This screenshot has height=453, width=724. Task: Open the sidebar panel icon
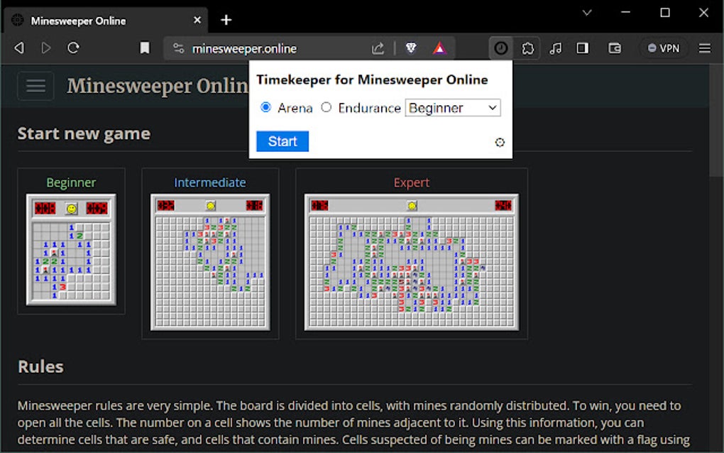[583, 48]
